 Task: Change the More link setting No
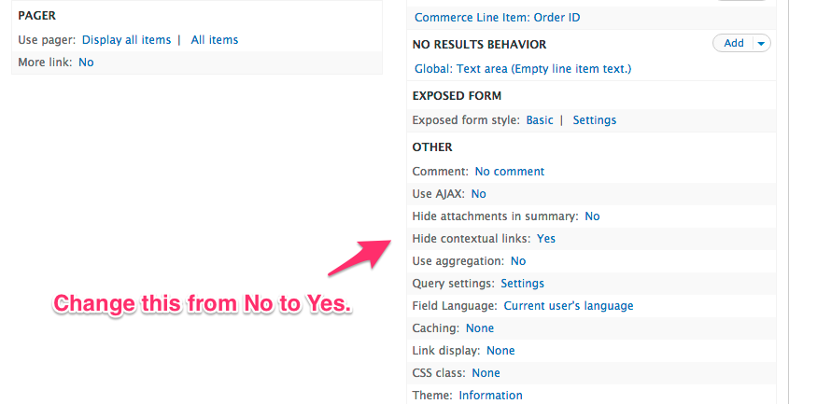coord(86,63)
